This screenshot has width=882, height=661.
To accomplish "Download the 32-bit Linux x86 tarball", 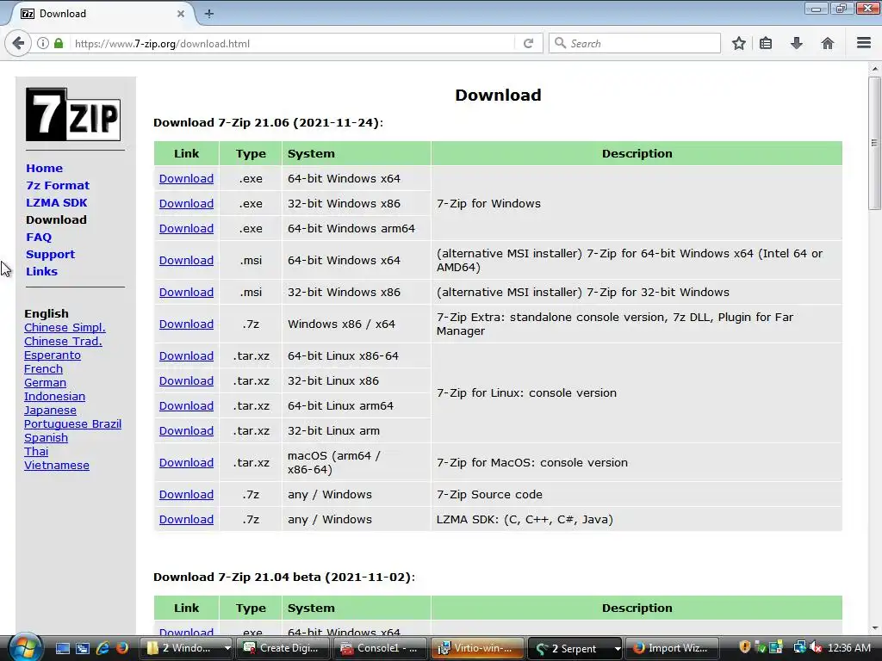I will 186,381.
